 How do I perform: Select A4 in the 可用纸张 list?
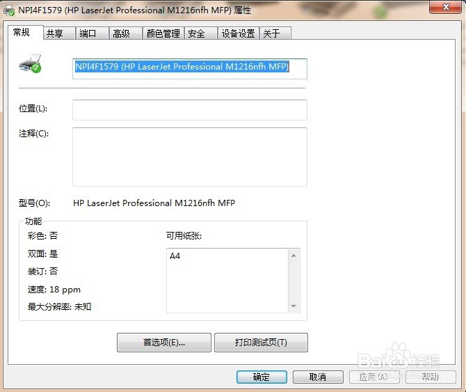(175, 256)
